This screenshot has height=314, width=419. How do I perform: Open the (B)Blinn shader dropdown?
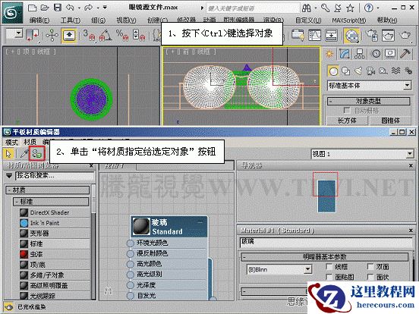click(x=279, y=269)
